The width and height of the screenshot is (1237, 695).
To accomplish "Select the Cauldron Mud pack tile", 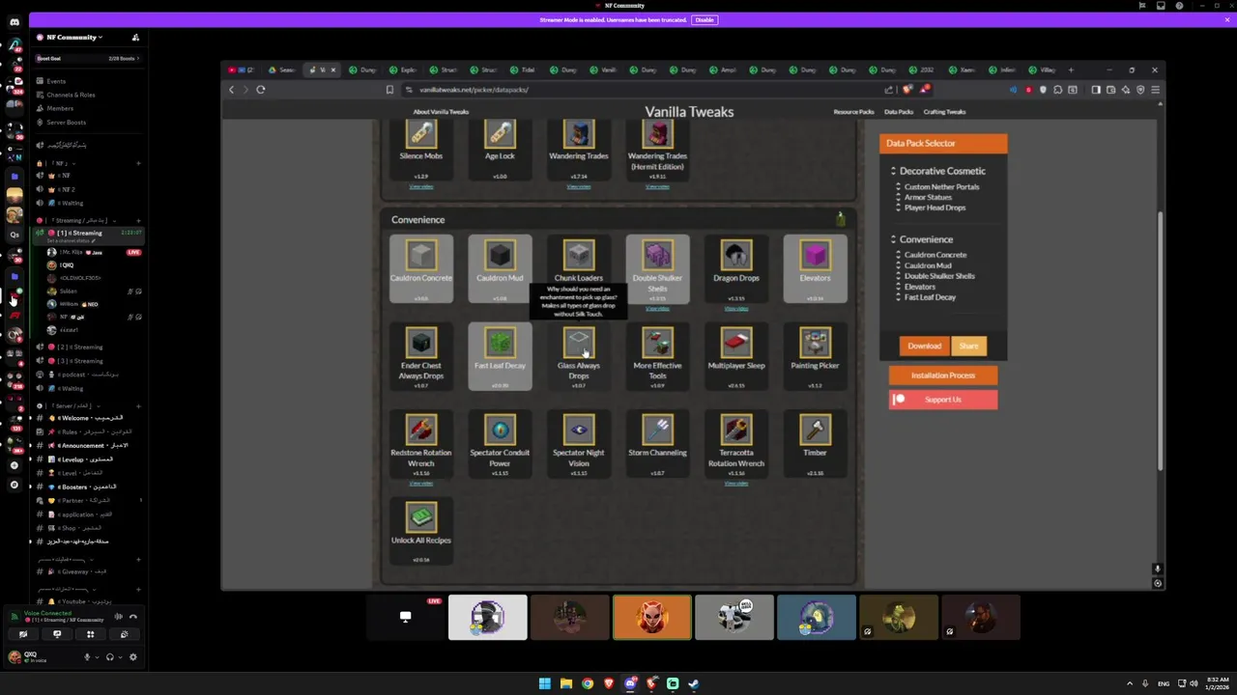I will pos(500,268).
